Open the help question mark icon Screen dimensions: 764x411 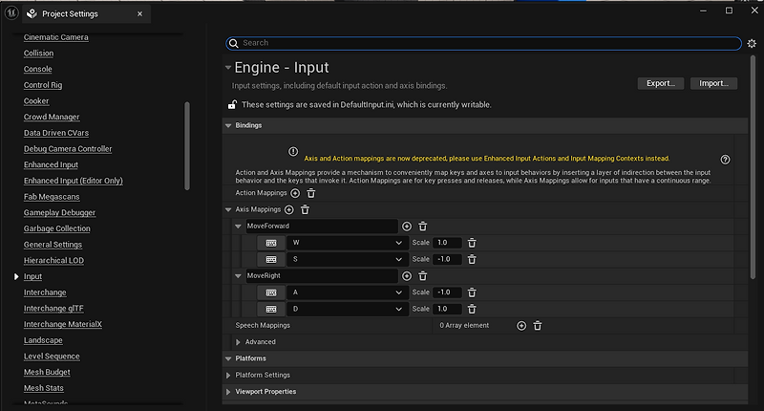tap(725, 160)
